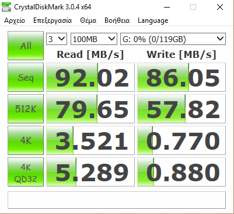Open the drive selector showing G: 0% (0/119GB)
The height and width of the screenshot is (214, 234).
pos(173,39)
